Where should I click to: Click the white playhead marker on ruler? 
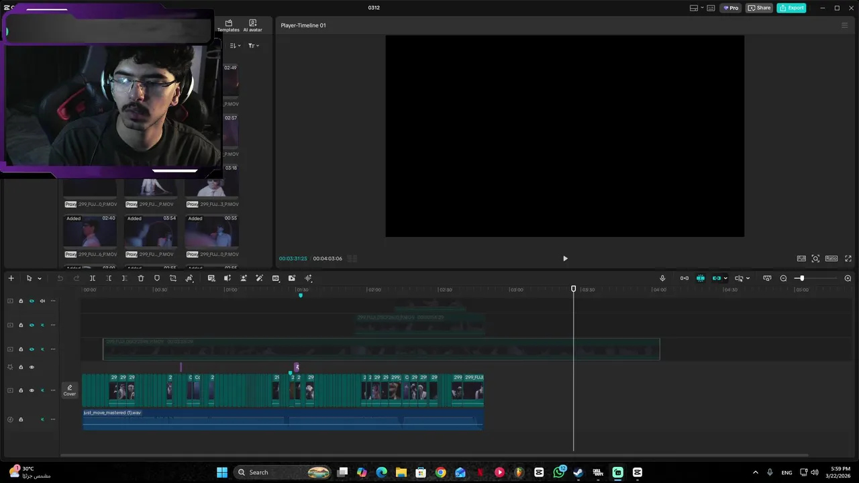tap(573, 289)
